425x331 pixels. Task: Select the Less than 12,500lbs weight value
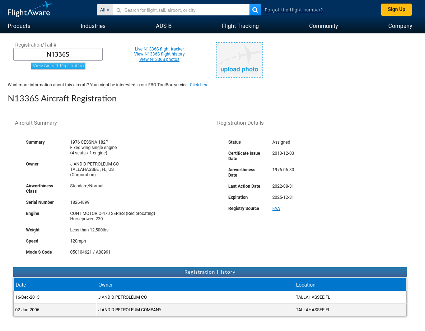click(x=89, y=230)
